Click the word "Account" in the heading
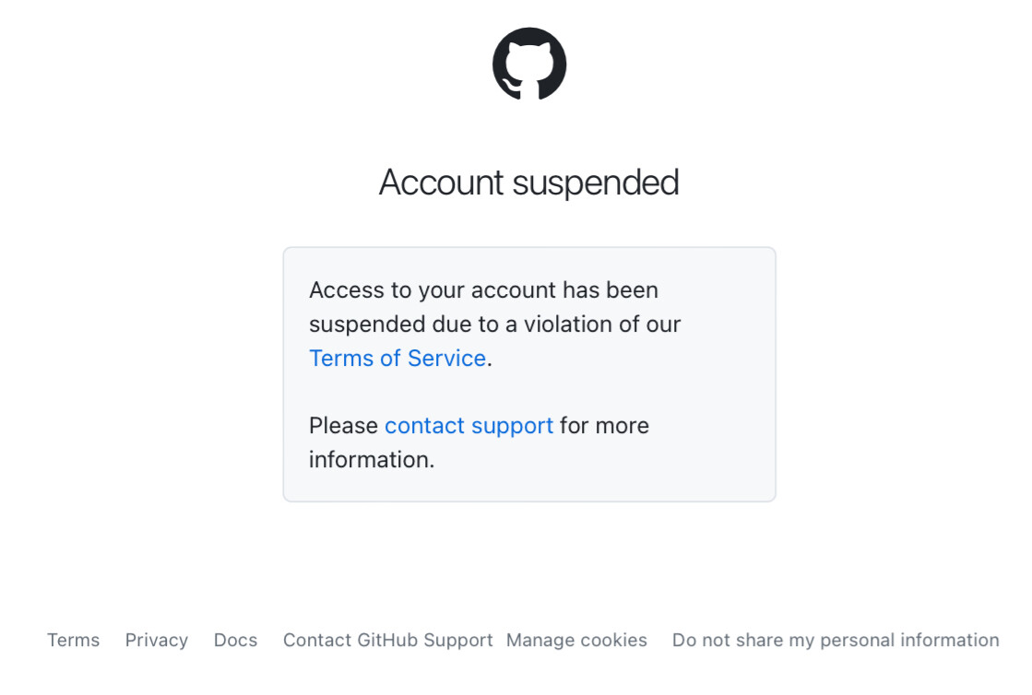The image size is (1032, 695). (442, 183)
